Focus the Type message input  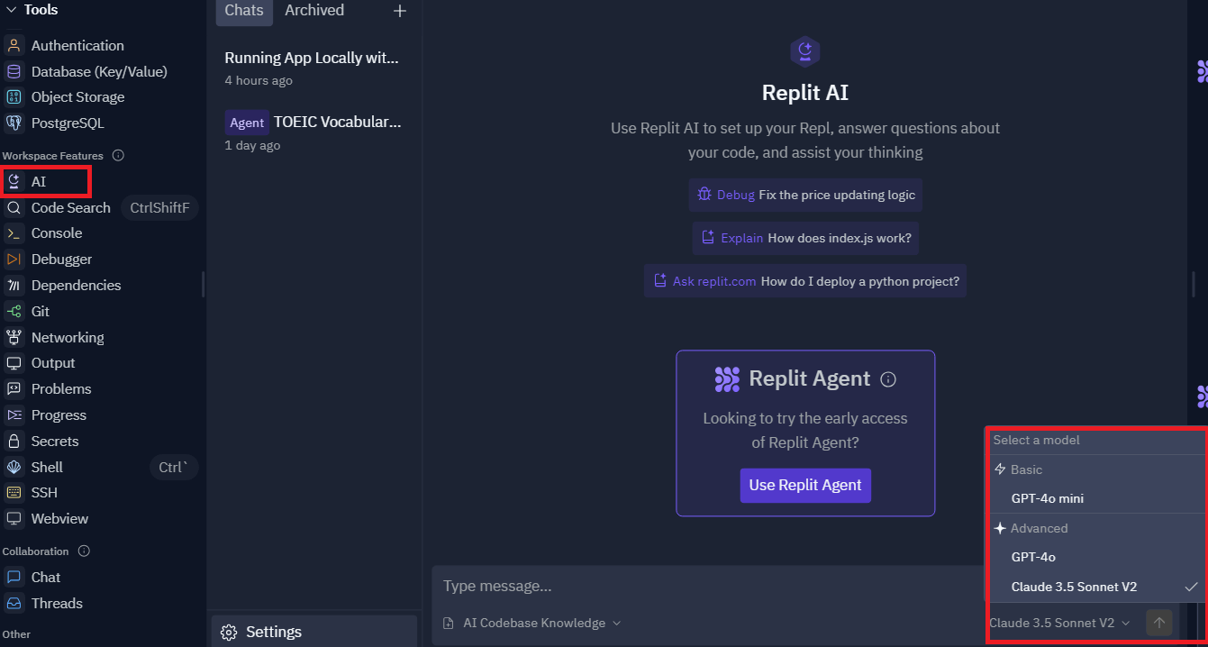tap(707, 586)
